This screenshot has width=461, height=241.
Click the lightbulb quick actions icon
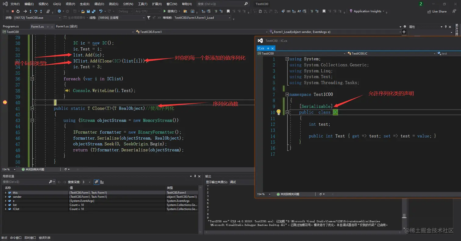tap(278, 112)
